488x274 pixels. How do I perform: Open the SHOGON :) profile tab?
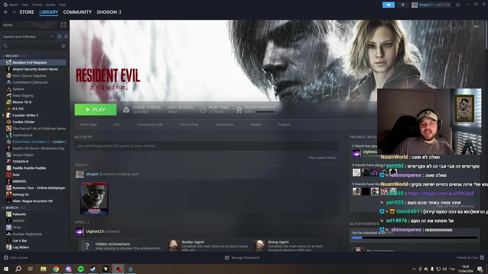coord(109,12)
